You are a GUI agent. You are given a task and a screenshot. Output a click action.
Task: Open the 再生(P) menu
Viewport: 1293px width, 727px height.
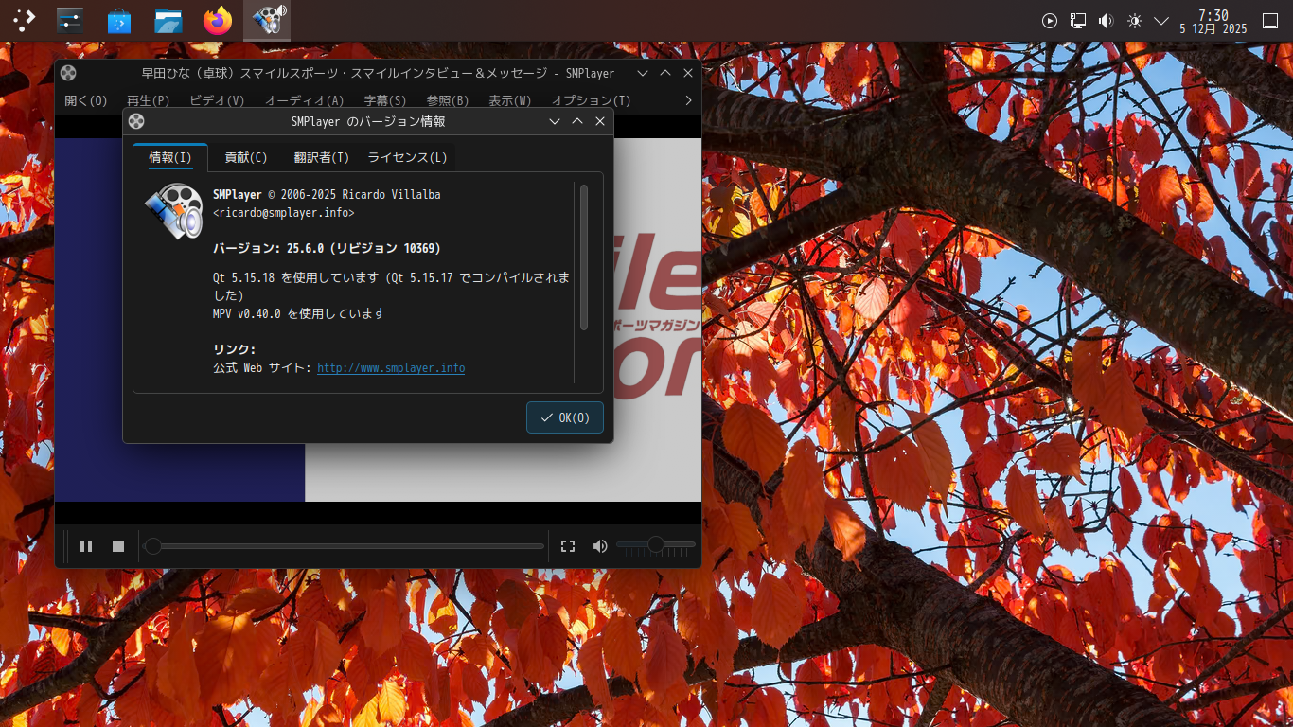pos(148,100)
